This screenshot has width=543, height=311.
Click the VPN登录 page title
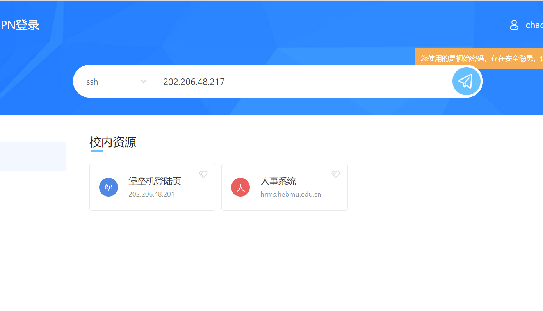20,24
